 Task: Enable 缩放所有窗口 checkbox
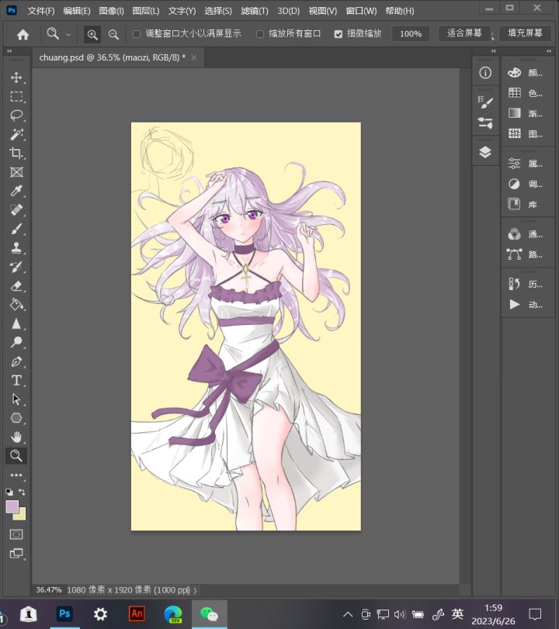click(x=260, y=34)
